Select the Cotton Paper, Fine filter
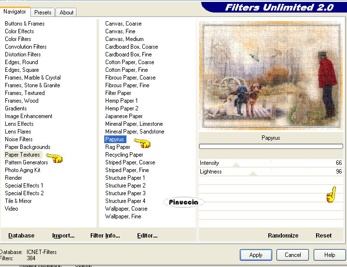This screenshot has width=347, height=267. 126,70
